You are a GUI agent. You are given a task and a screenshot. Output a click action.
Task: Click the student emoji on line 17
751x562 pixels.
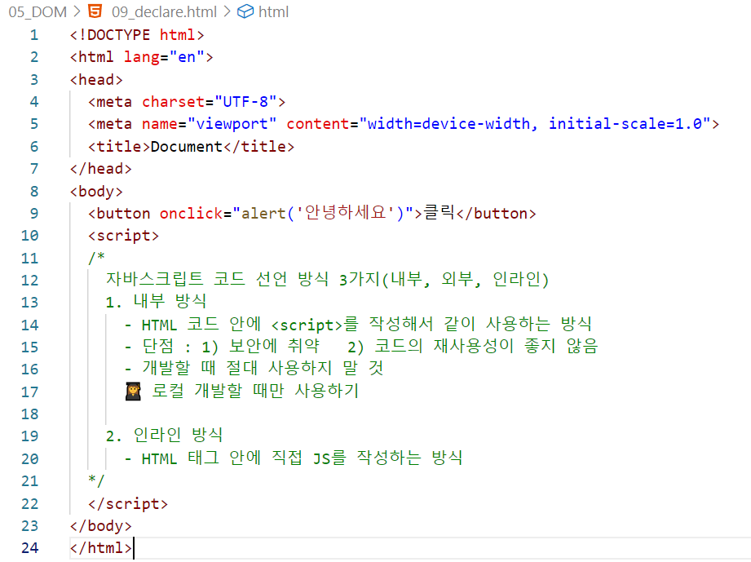coord(133,392)
